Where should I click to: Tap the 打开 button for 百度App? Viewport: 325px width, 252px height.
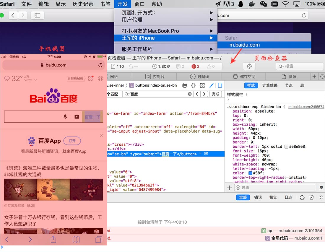pyautogui.click(x=72, y=141)
